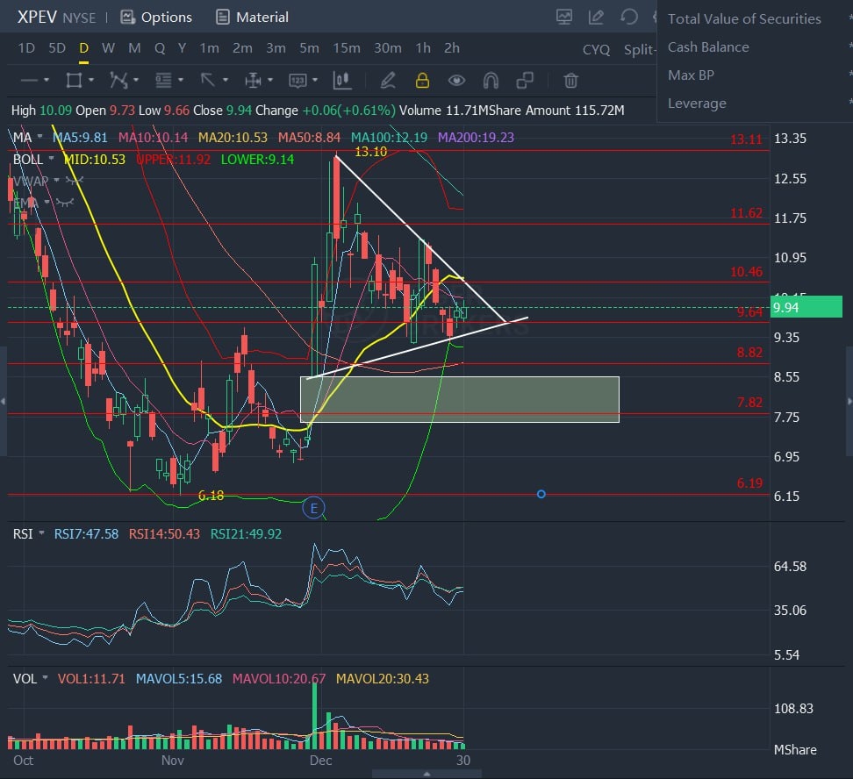Screen dimensions: 853x779
Task: Click the edit note icon in the top bar
Action: (x=596, y=17)
